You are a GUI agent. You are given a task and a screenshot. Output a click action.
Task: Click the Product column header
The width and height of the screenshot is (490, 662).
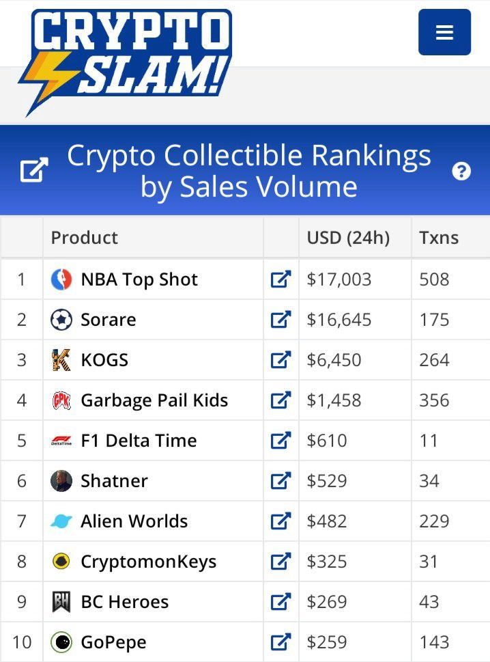coord(85,238)
